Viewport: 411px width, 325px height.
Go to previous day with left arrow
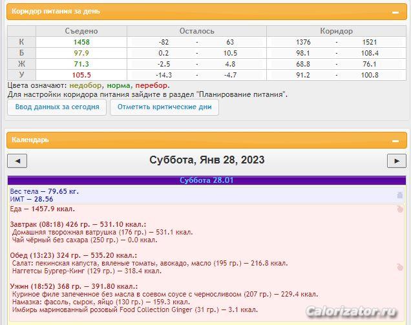click(17, 161)
